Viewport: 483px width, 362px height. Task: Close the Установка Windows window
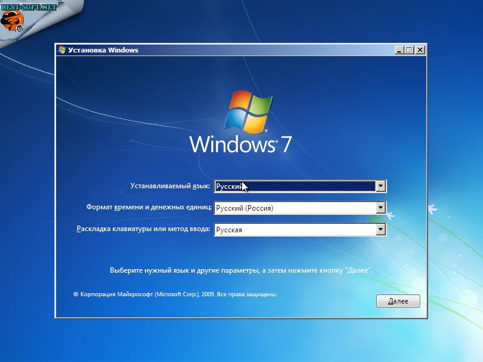[420, 50]
